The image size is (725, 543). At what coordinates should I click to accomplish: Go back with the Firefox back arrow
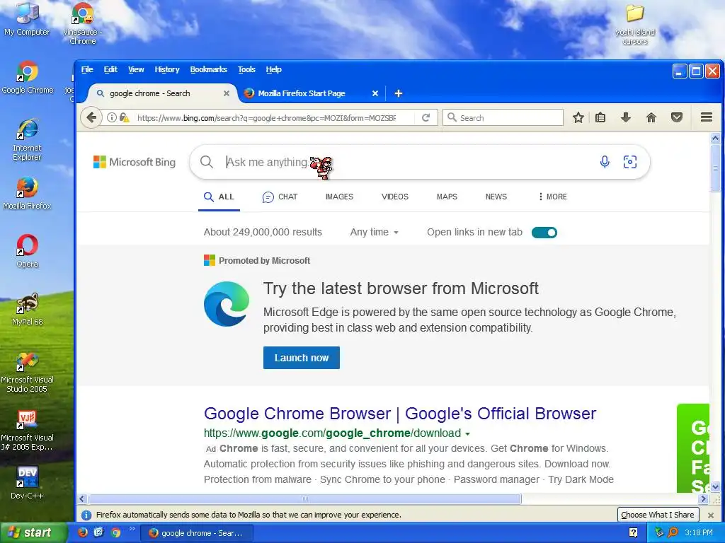click(91, 118)
